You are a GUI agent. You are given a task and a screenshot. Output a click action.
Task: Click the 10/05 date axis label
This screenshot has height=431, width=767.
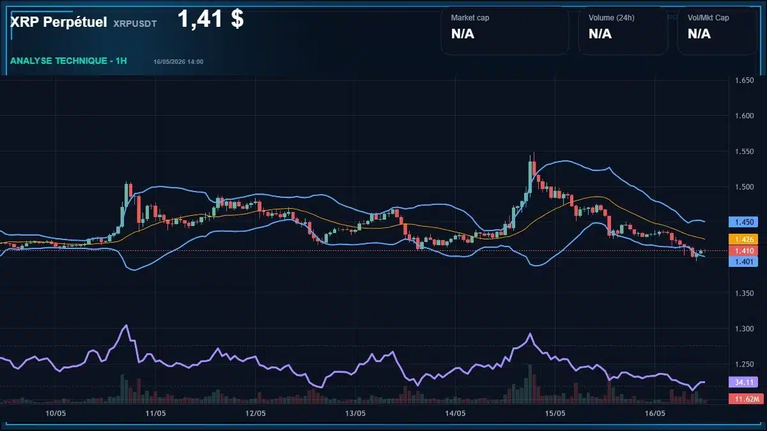pos(56,413)
